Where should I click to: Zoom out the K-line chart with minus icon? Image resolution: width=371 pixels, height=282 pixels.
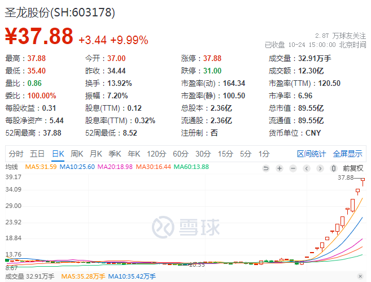(x=293, y=168)
